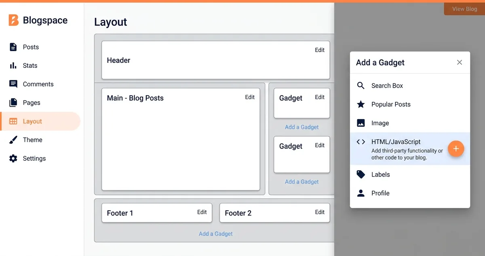Screen dimensions: 485x256
Task: Click the View Blog button
Action: point(464,9)
